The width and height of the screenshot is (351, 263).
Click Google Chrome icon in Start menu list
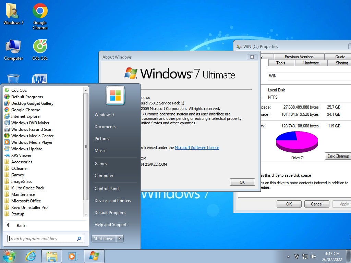pos(7,110)
